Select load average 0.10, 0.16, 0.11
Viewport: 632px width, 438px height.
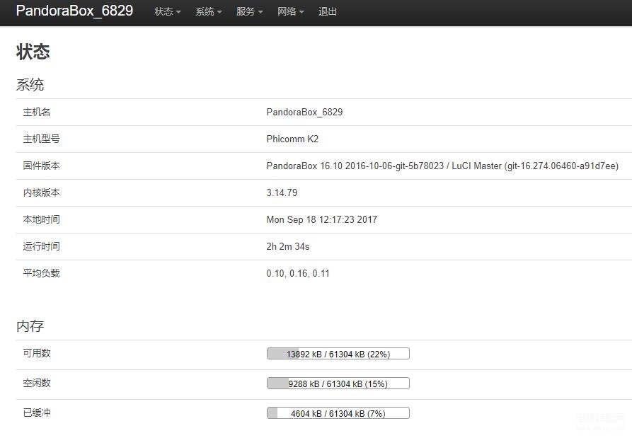pos(298,274)
